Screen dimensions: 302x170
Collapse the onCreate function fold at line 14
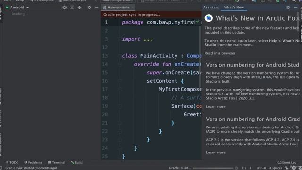[x=119, y=64]
